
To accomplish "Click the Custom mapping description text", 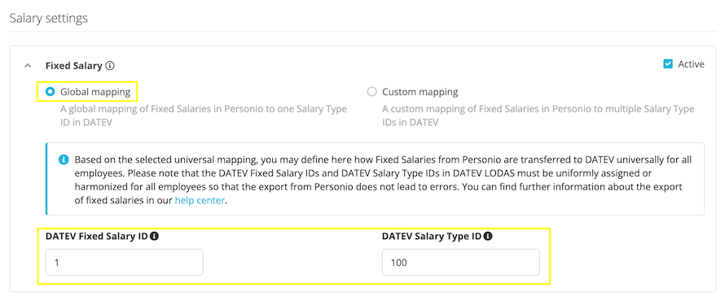I will pos(538,116).
